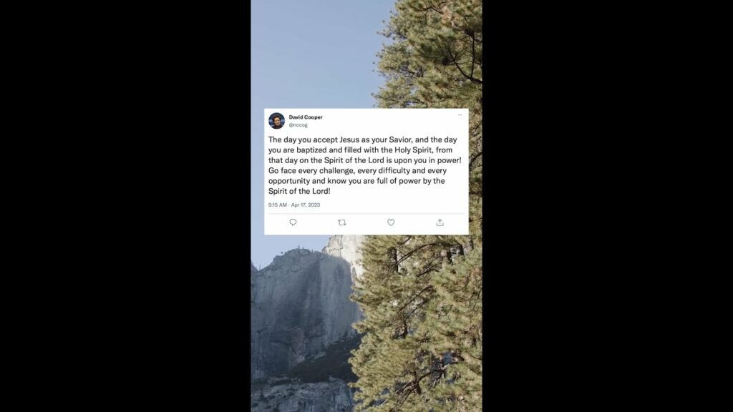Open David Cooper's profile picture
Viewport: 733px width, 412px height.
pyautogui.click(x=276, y=120)
